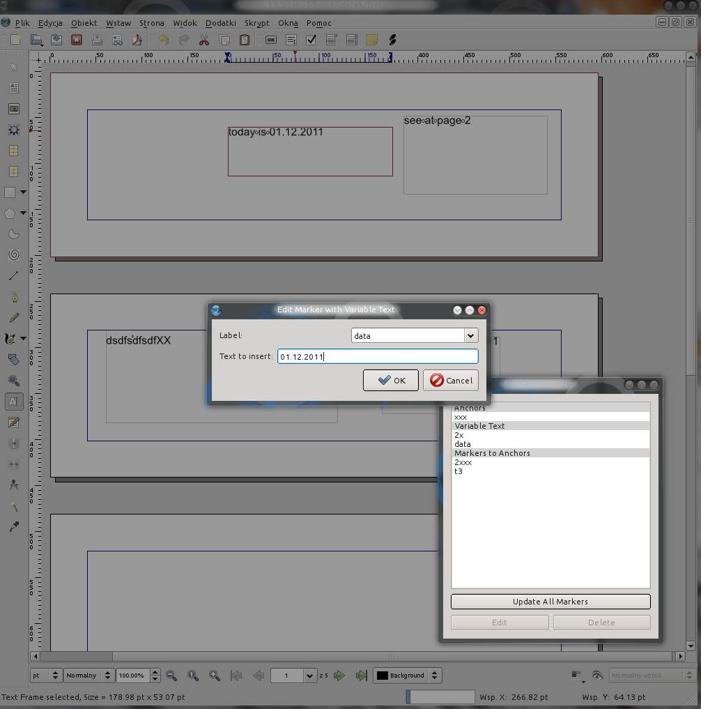Click Update All Markers button
This screenshot has height=709, width=701.
pyautogui.click(x=550, y=602)
